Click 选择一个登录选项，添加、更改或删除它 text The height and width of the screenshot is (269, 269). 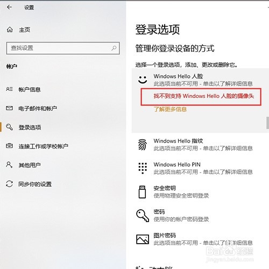pos(186,65)
